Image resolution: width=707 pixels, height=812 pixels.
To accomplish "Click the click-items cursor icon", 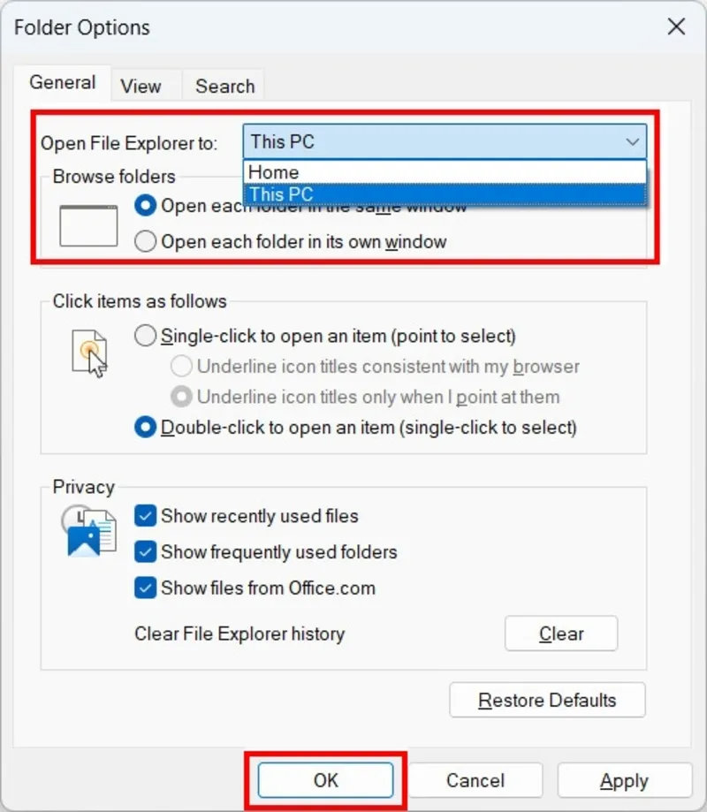I will (x=89, y=353).
